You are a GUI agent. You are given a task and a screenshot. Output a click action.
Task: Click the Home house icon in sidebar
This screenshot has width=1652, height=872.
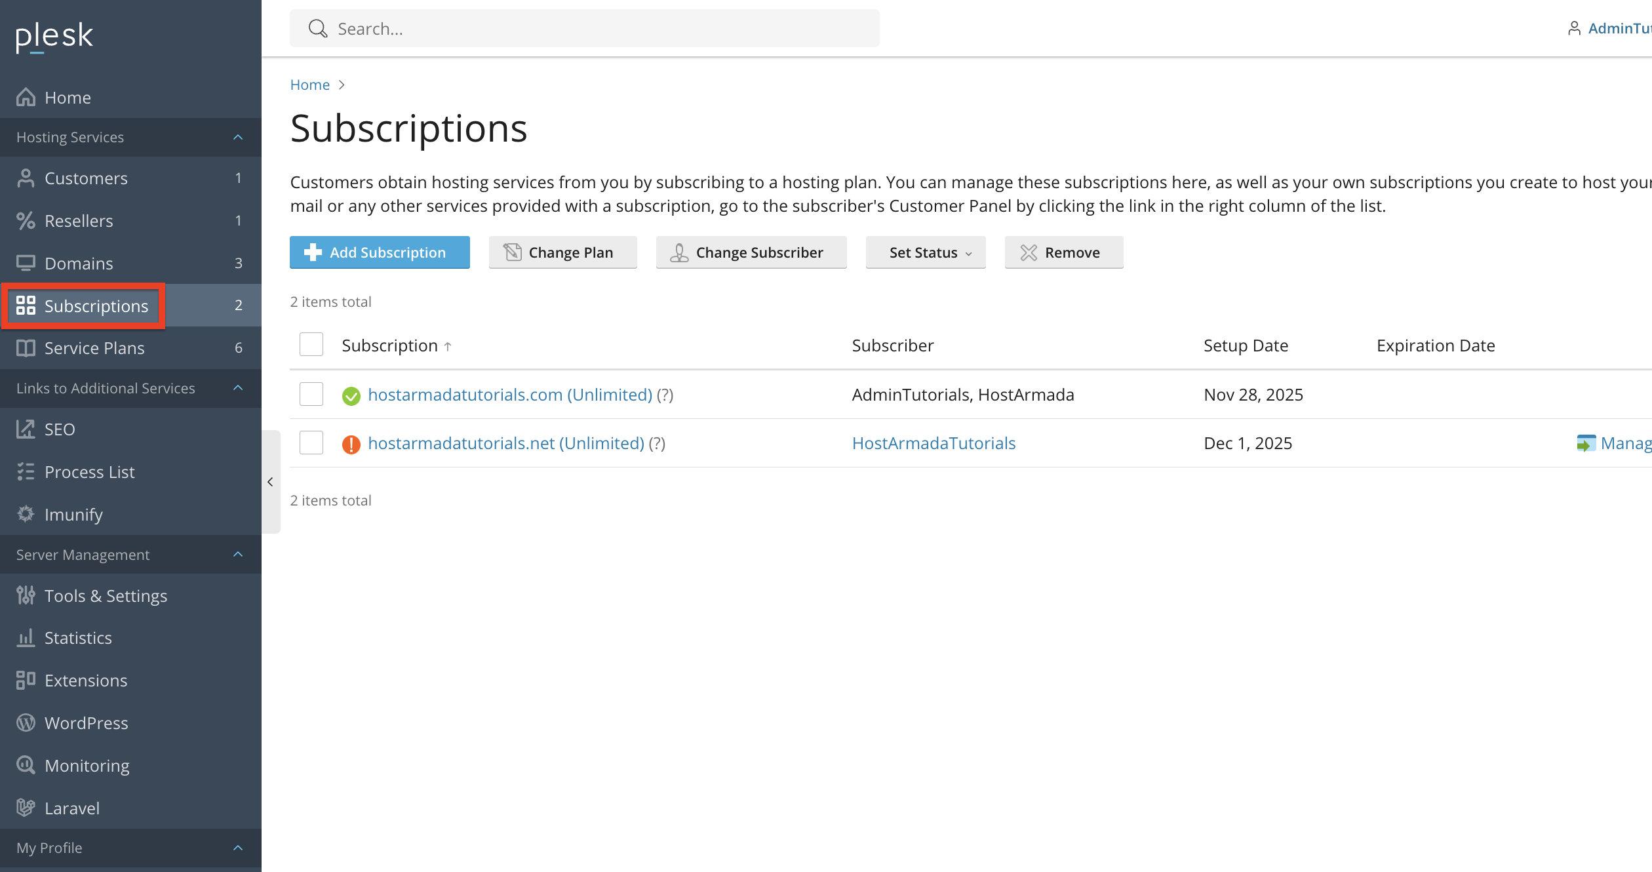click(26, 98)
